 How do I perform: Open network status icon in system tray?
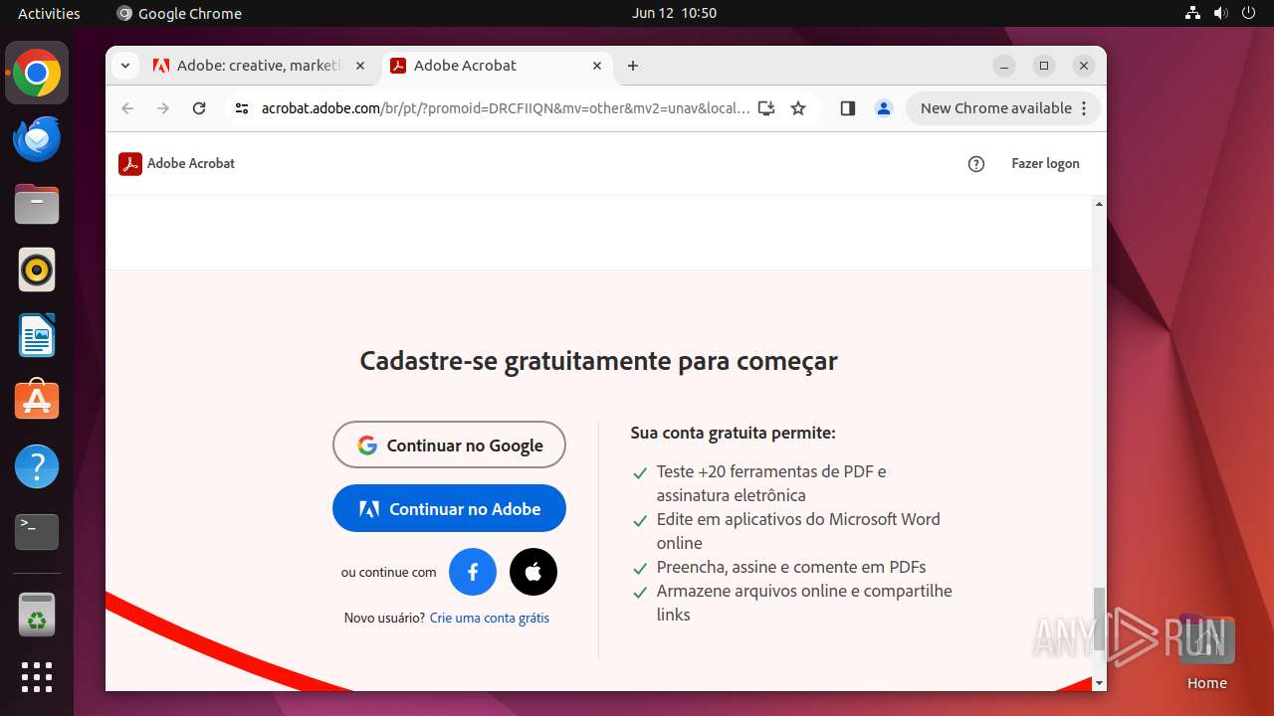click(1192, 13)
